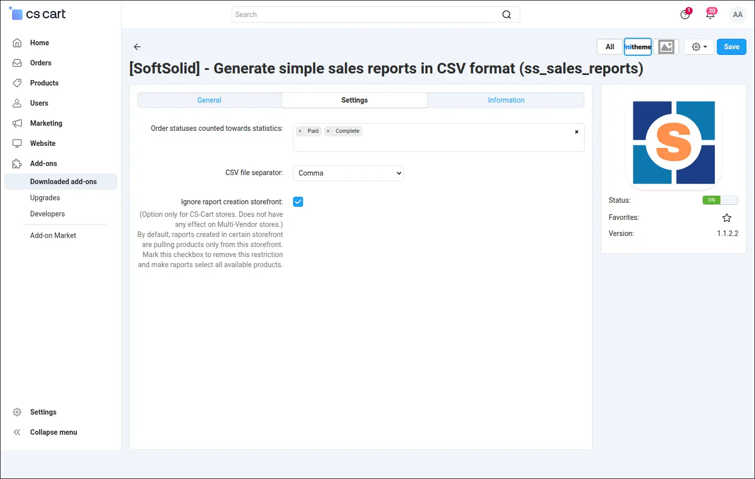Save the add-on settings
Image resolution: width=755 pixels, height=479 pixels.
[731, 47]
